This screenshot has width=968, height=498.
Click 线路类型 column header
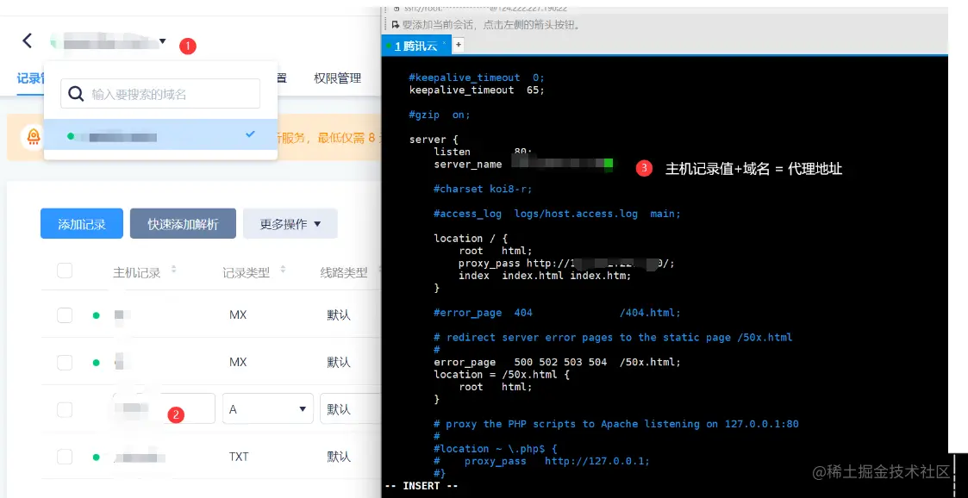point(344,272)
